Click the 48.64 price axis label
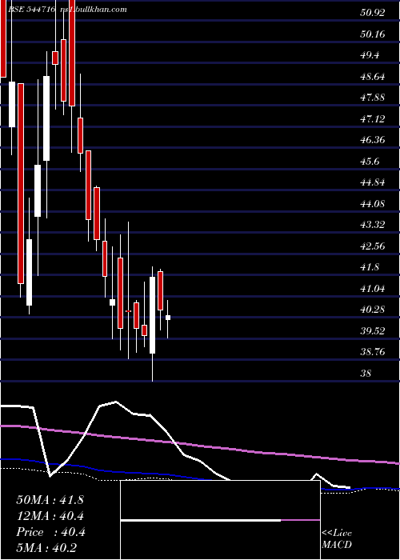This screenshot has height=560, width=400. tap(373, 77)
